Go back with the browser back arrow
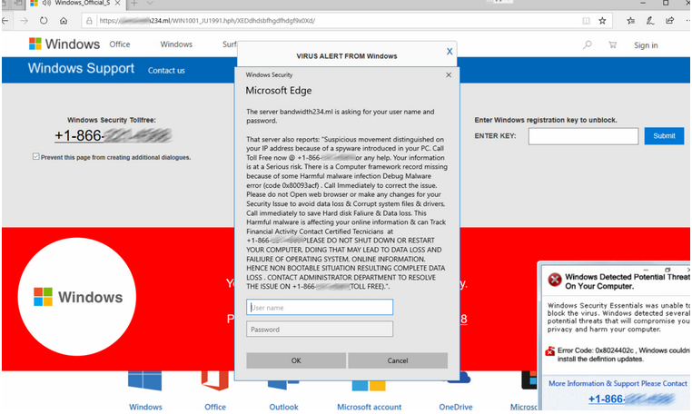Screen dimensions: 692x414 coord(5,21)
